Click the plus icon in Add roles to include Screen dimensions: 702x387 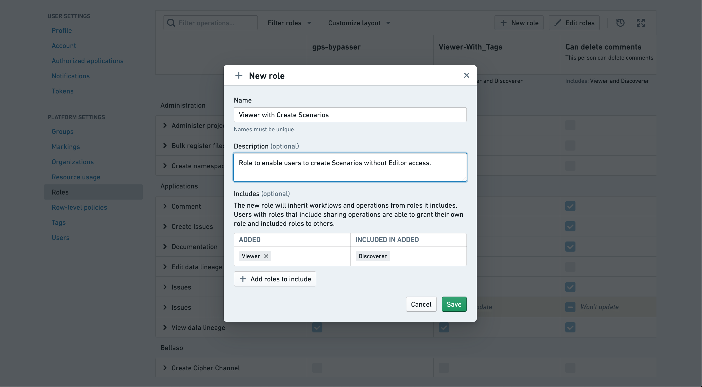(242, 279)
